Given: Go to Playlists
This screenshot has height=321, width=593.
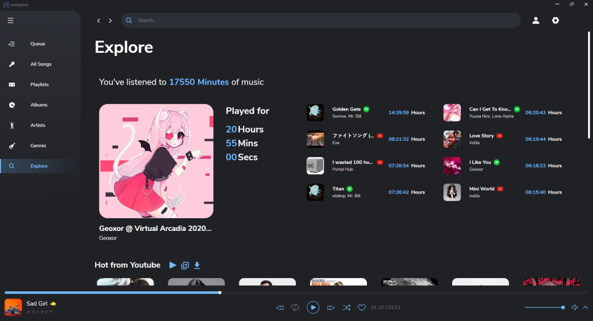Looking at the screenshot, I should 40,85.
